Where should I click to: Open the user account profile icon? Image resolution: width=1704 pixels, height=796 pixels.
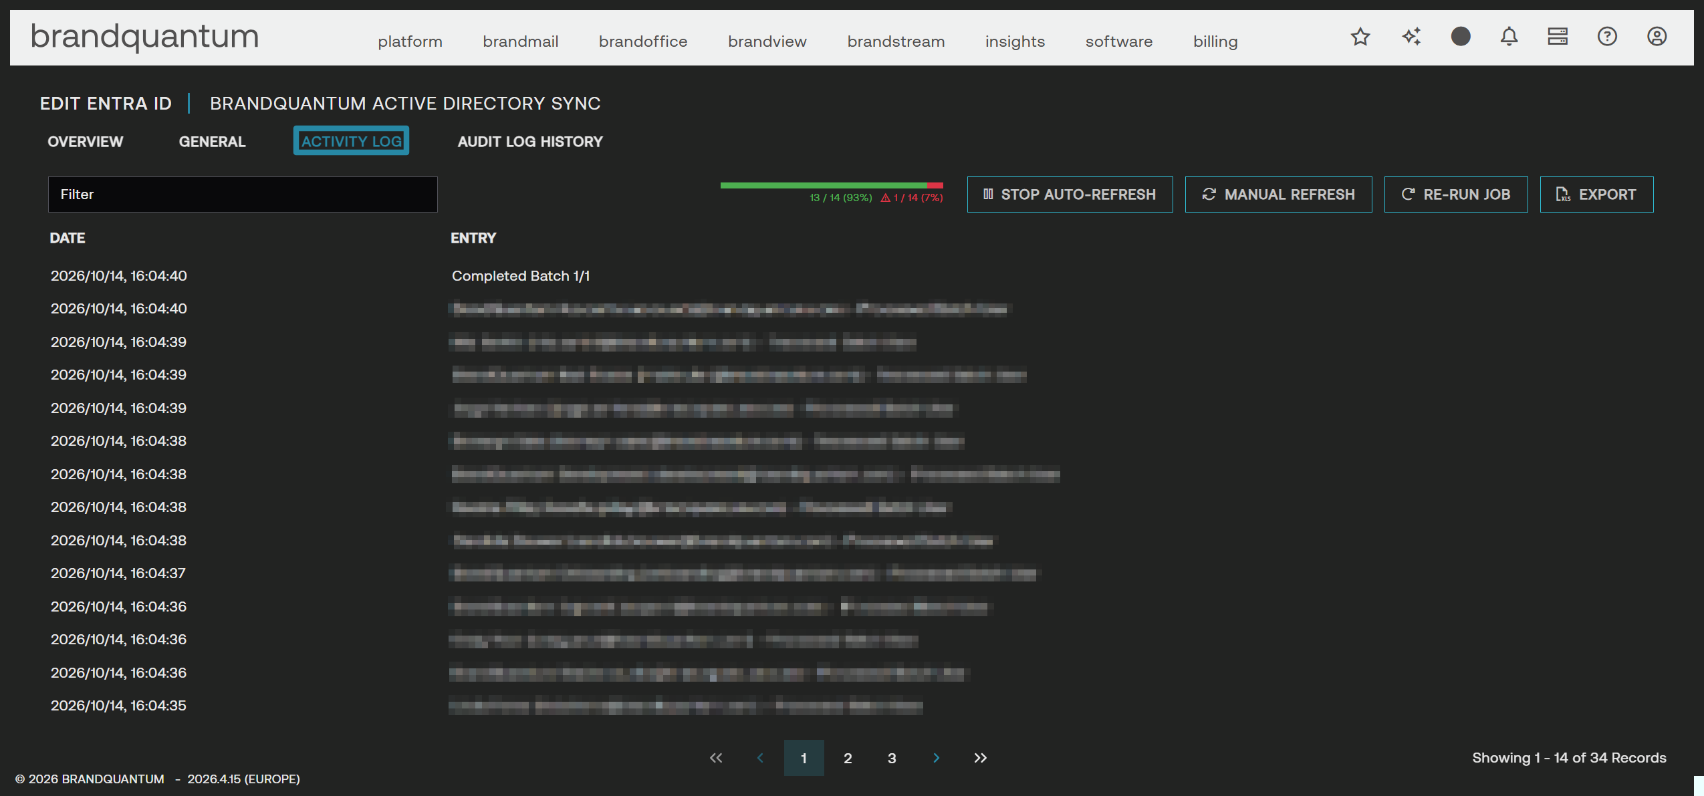tap(1657, 37)
